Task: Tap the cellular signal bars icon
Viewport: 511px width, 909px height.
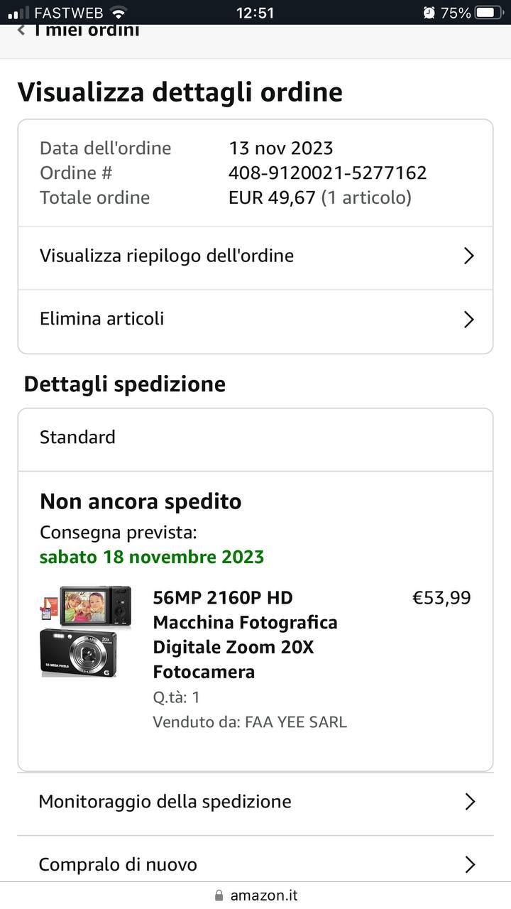Action: pyautogui.click(x=18, y=12)
